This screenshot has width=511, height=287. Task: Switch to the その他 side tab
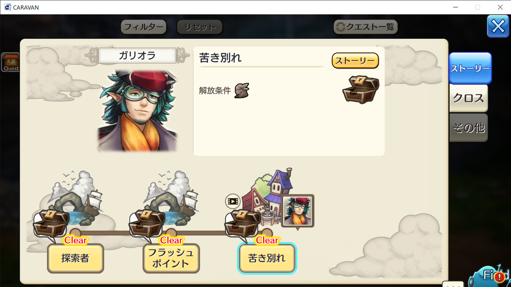coord(468,128)
